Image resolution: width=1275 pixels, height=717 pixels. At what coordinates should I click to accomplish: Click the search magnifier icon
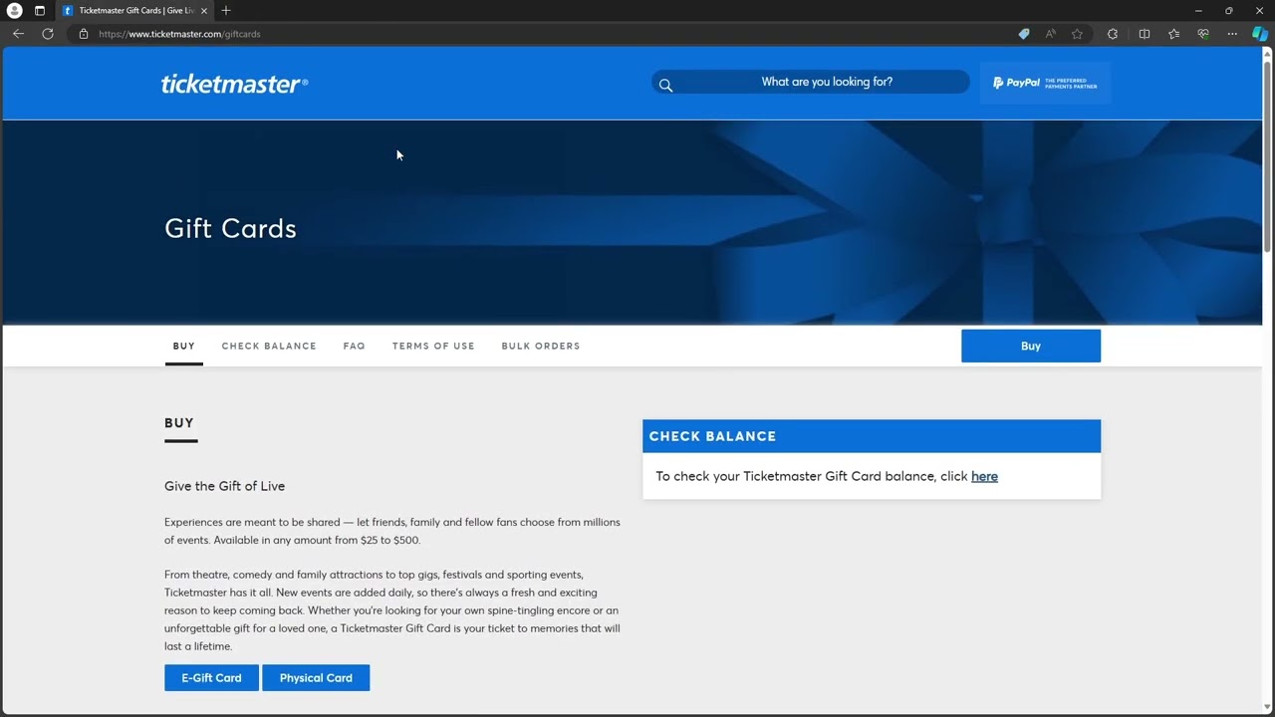tap(665, 85)
